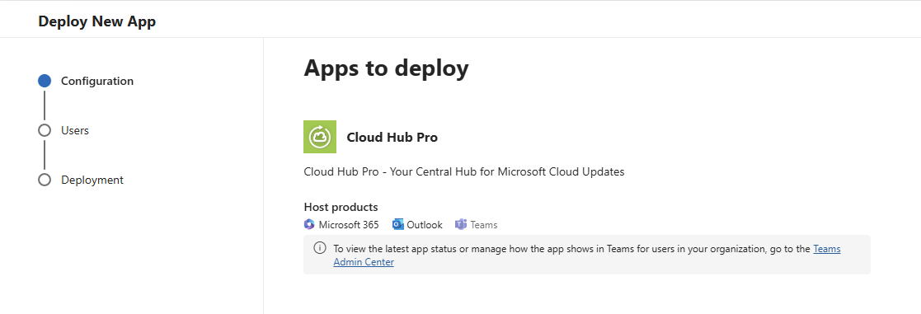
Task: Go to the Users step label
Action: [74, 130]
